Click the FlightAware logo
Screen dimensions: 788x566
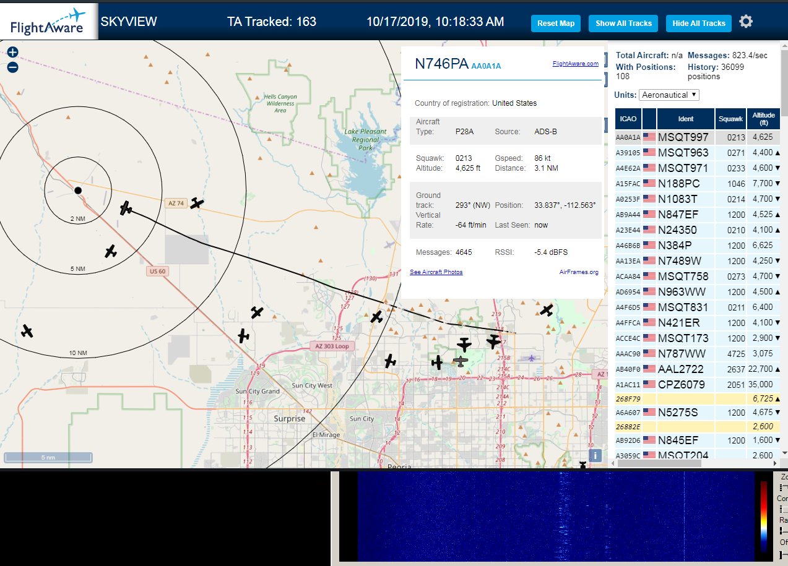[49, 22]
